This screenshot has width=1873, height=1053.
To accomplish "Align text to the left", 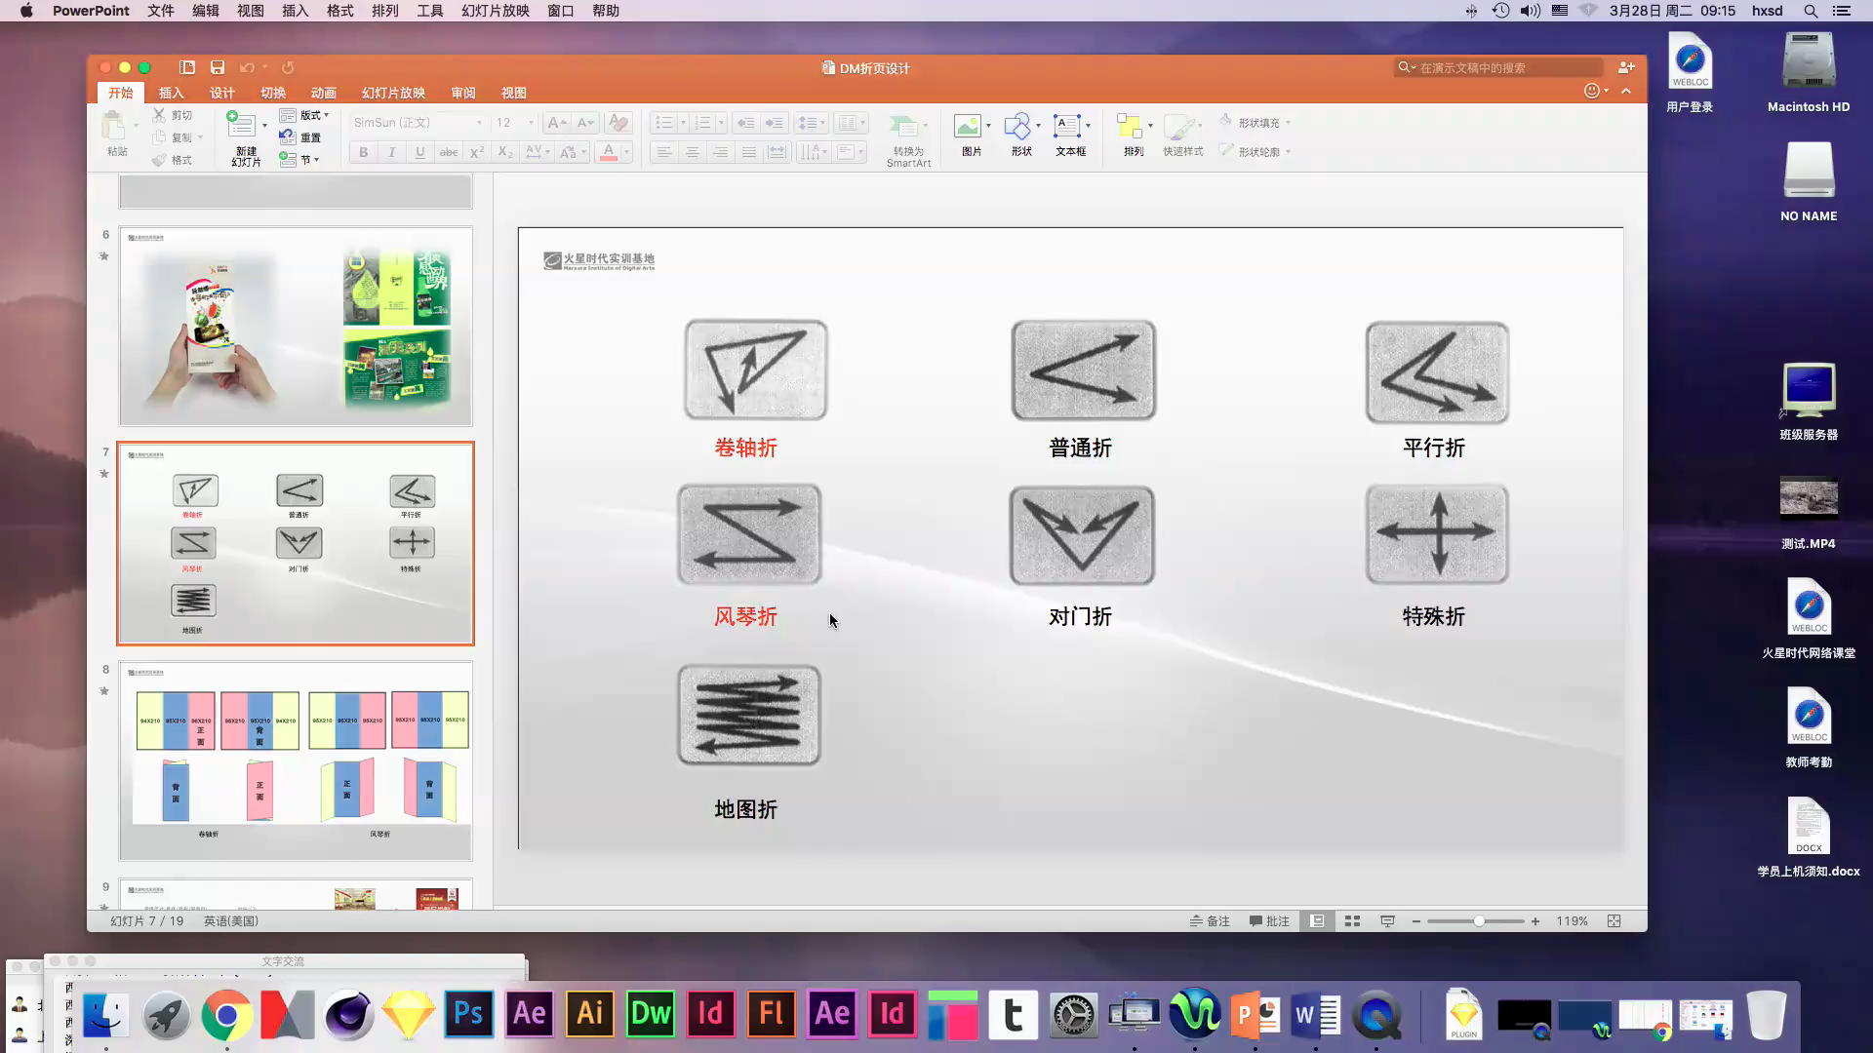I will point(663,152).
